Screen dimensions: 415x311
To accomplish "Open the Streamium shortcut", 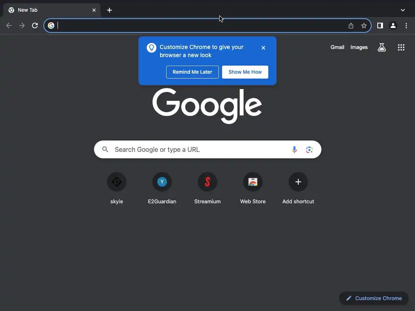I will (207, 188).
